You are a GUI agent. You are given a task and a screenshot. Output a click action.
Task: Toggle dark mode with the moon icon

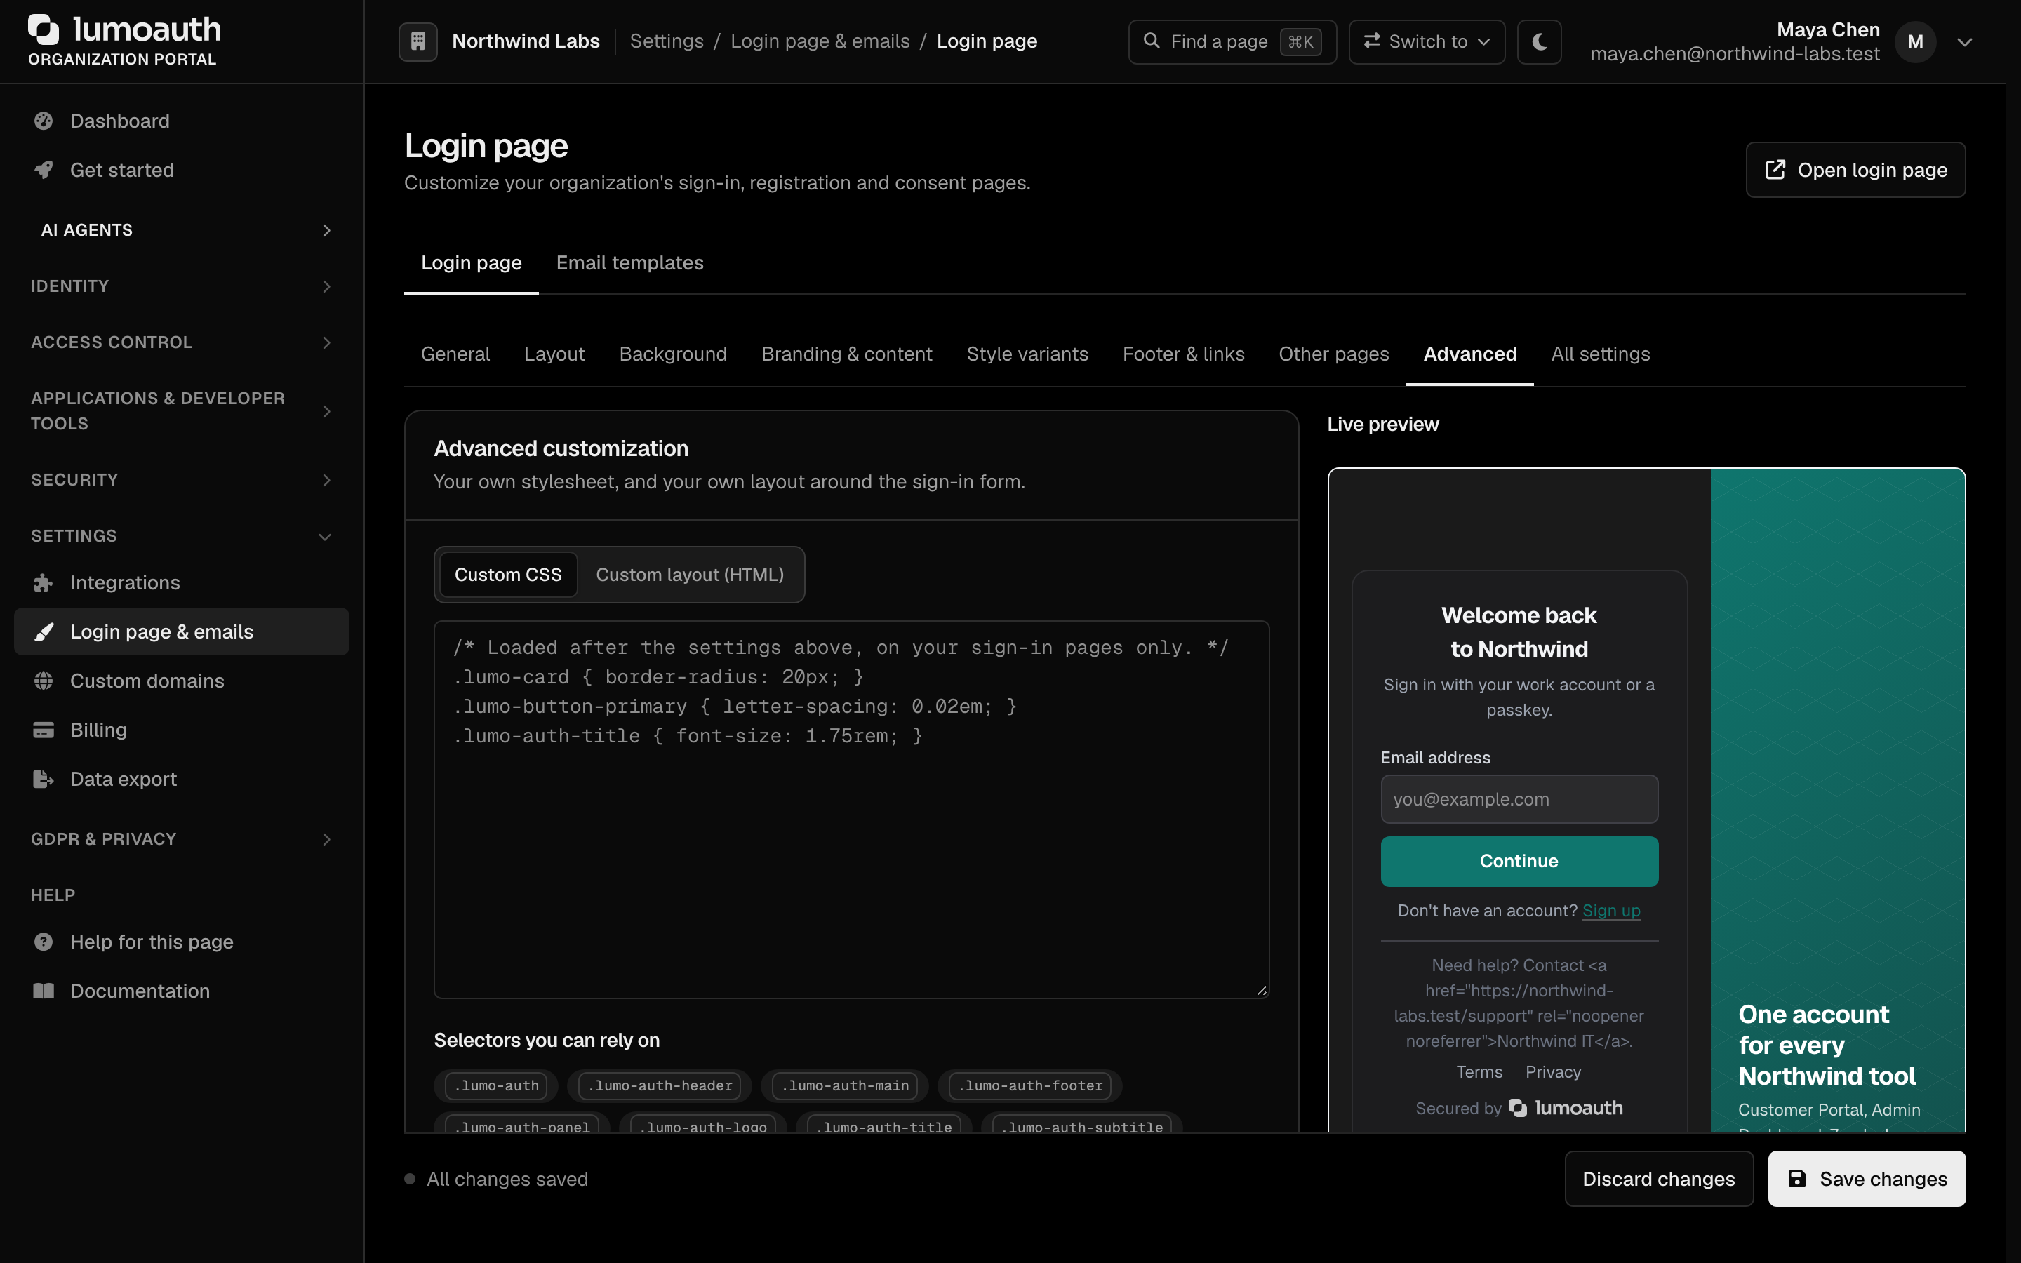point(1539,42)
